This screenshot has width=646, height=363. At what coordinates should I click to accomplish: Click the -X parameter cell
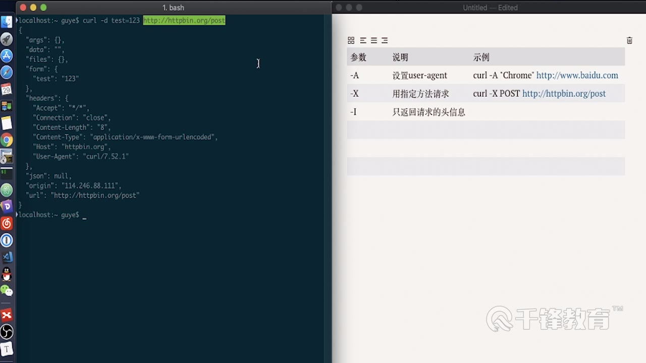pyautogui.click(x=355, y=94)
